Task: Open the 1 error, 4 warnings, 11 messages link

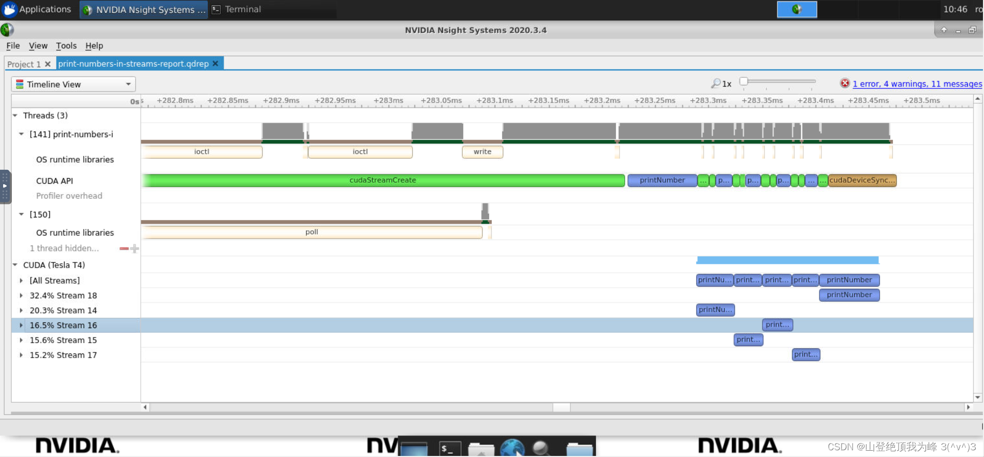Action: 917,84
